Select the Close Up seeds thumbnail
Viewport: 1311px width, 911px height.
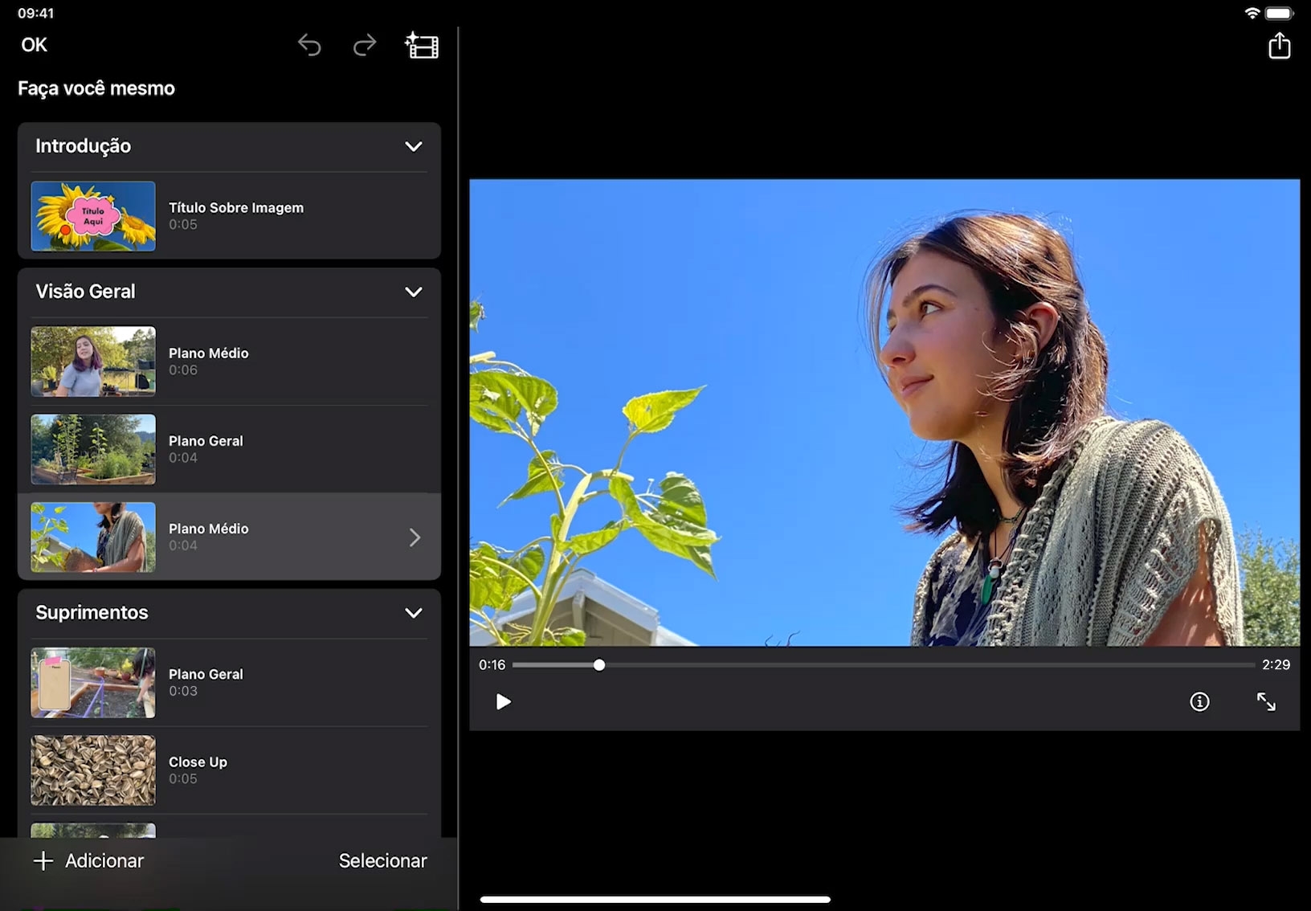point(93,770)
